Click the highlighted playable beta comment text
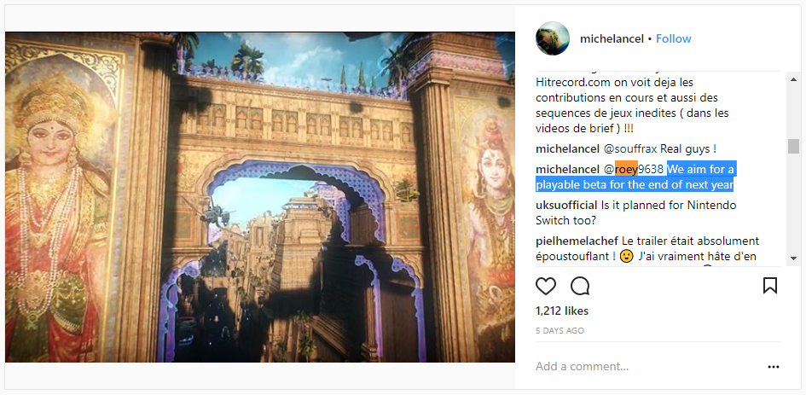806x395 pixels. pos(635,177)
